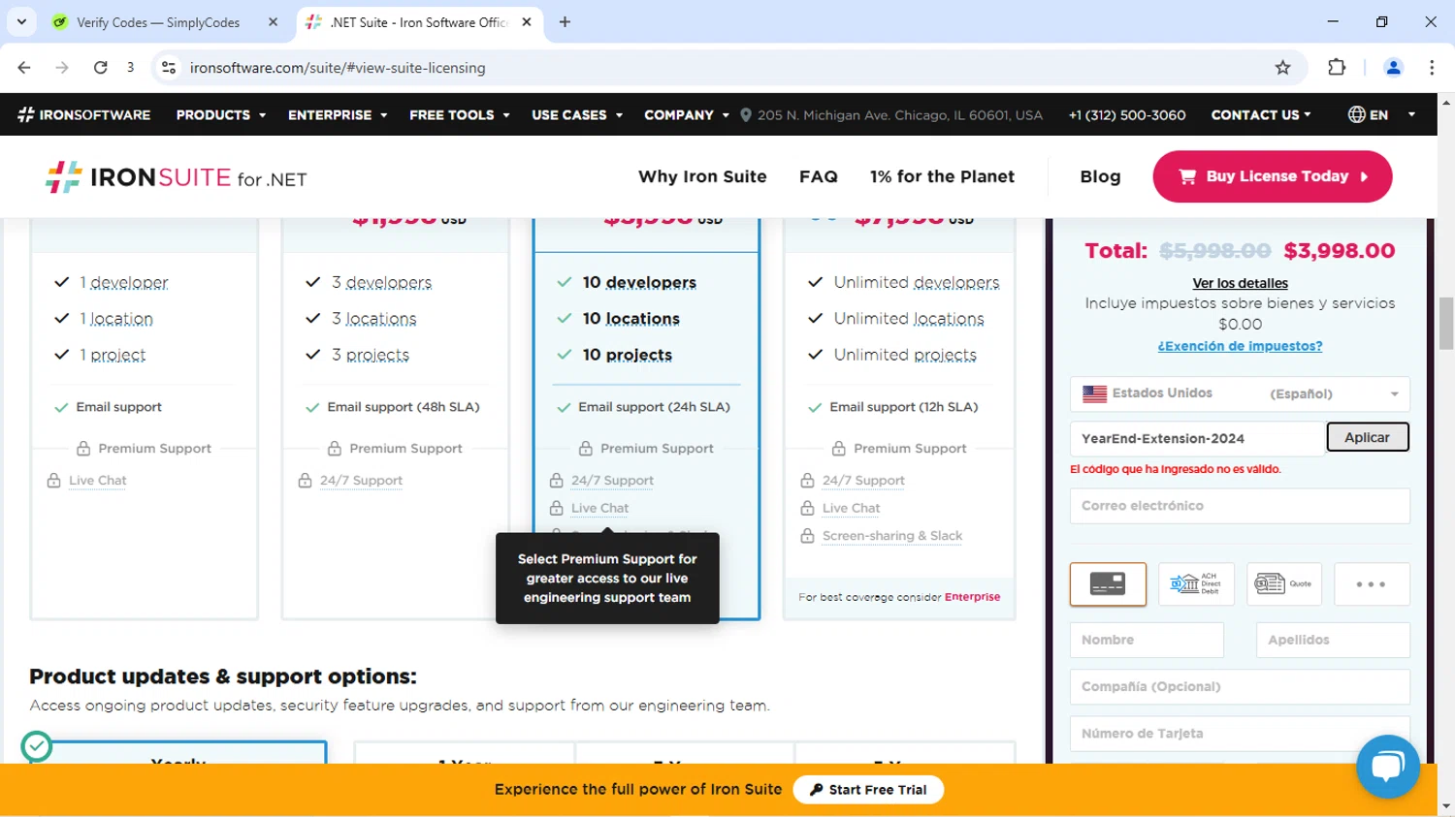Click the Start Free Trial button

click(868, 790)
